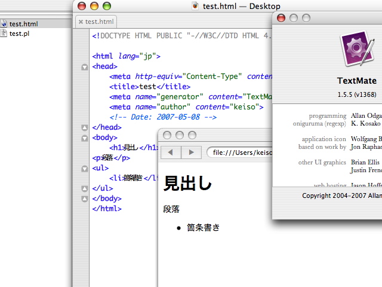Zoom the TextMate editor window with green button
Screen dimensions: 382x287
107,6
